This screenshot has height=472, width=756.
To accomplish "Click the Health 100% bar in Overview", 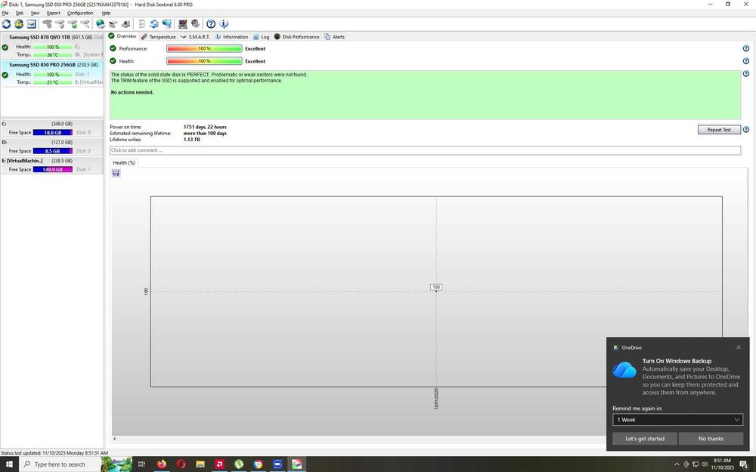I will pos(204,61).
